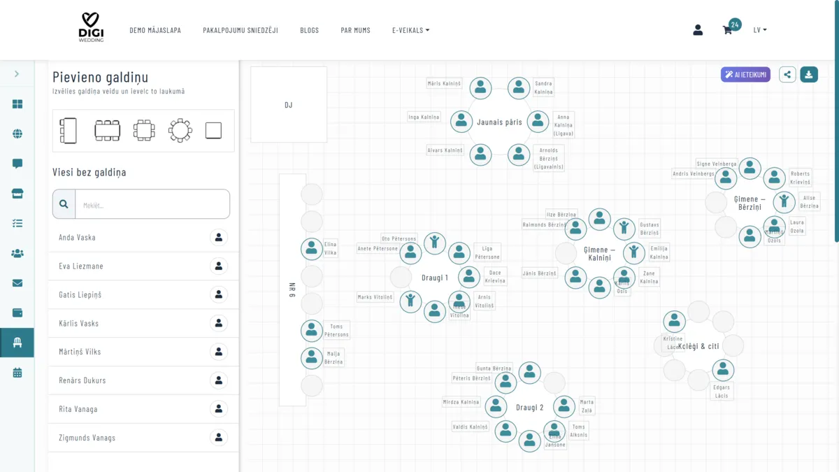Open the LV language dropdown
This screenshot has height=472, width=839.
click(759, 30)
